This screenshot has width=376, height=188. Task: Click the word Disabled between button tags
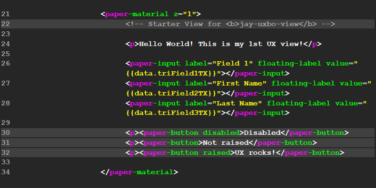point(262,133)
